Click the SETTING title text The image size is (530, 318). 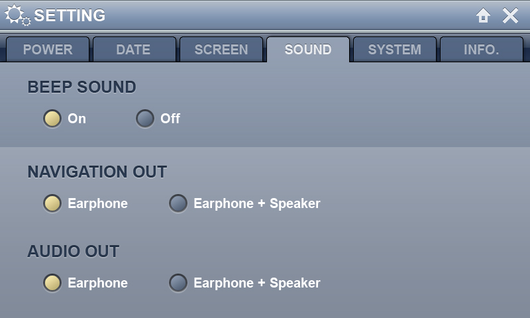coord(70,15)
